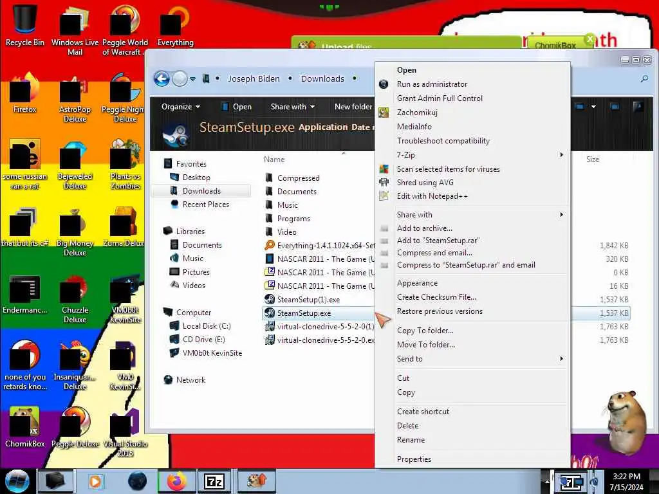Choose Edit with Notepad++
Screen dimensions: 659x494
[x=472, y=196]
